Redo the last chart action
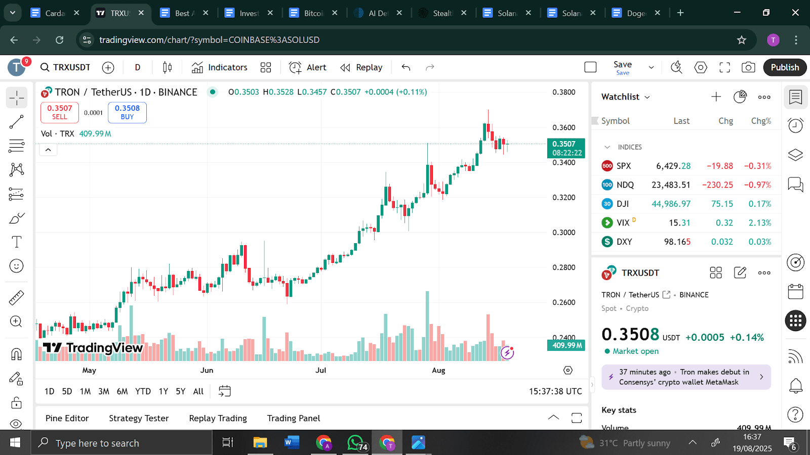The height and width of the screenshot is (455, 810). click(430, 67)
